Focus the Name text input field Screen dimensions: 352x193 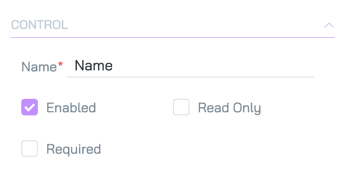pos(191,66)
